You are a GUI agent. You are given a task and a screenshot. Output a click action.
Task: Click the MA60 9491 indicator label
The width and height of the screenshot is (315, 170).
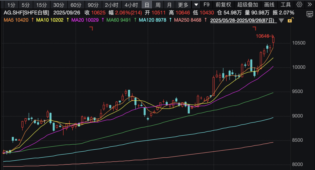[118, 20]
